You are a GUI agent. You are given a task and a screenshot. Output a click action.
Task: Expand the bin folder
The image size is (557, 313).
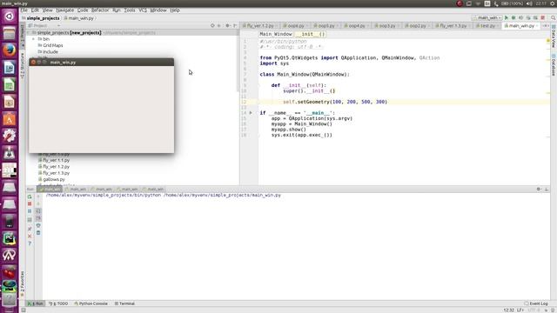[34, 39]
